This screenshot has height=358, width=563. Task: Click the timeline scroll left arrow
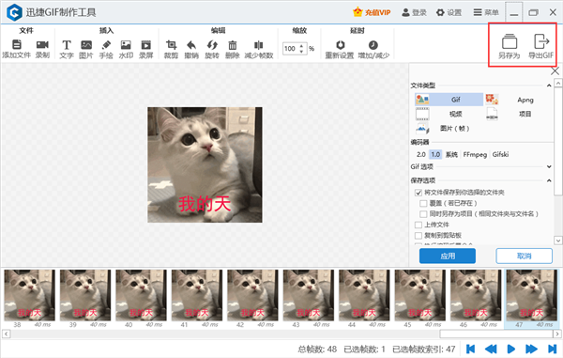pyautogui.click(x=6, y=334)
